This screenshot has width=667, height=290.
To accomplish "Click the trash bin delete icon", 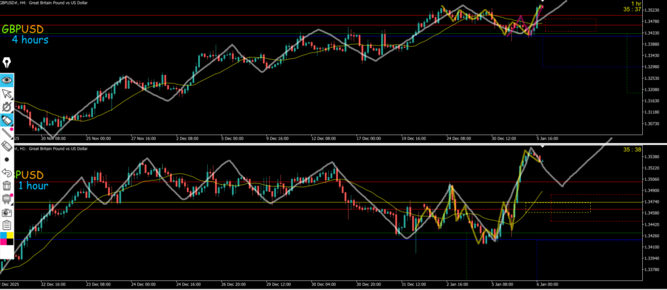I will tap(7, 186).
